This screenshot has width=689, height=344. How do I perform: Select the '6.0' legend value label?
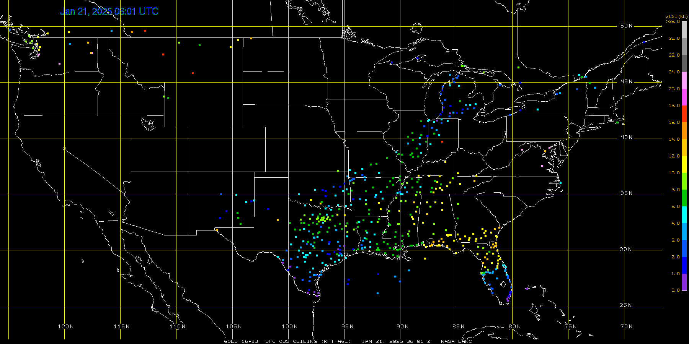pyautogui.click(x=676, y=206)
